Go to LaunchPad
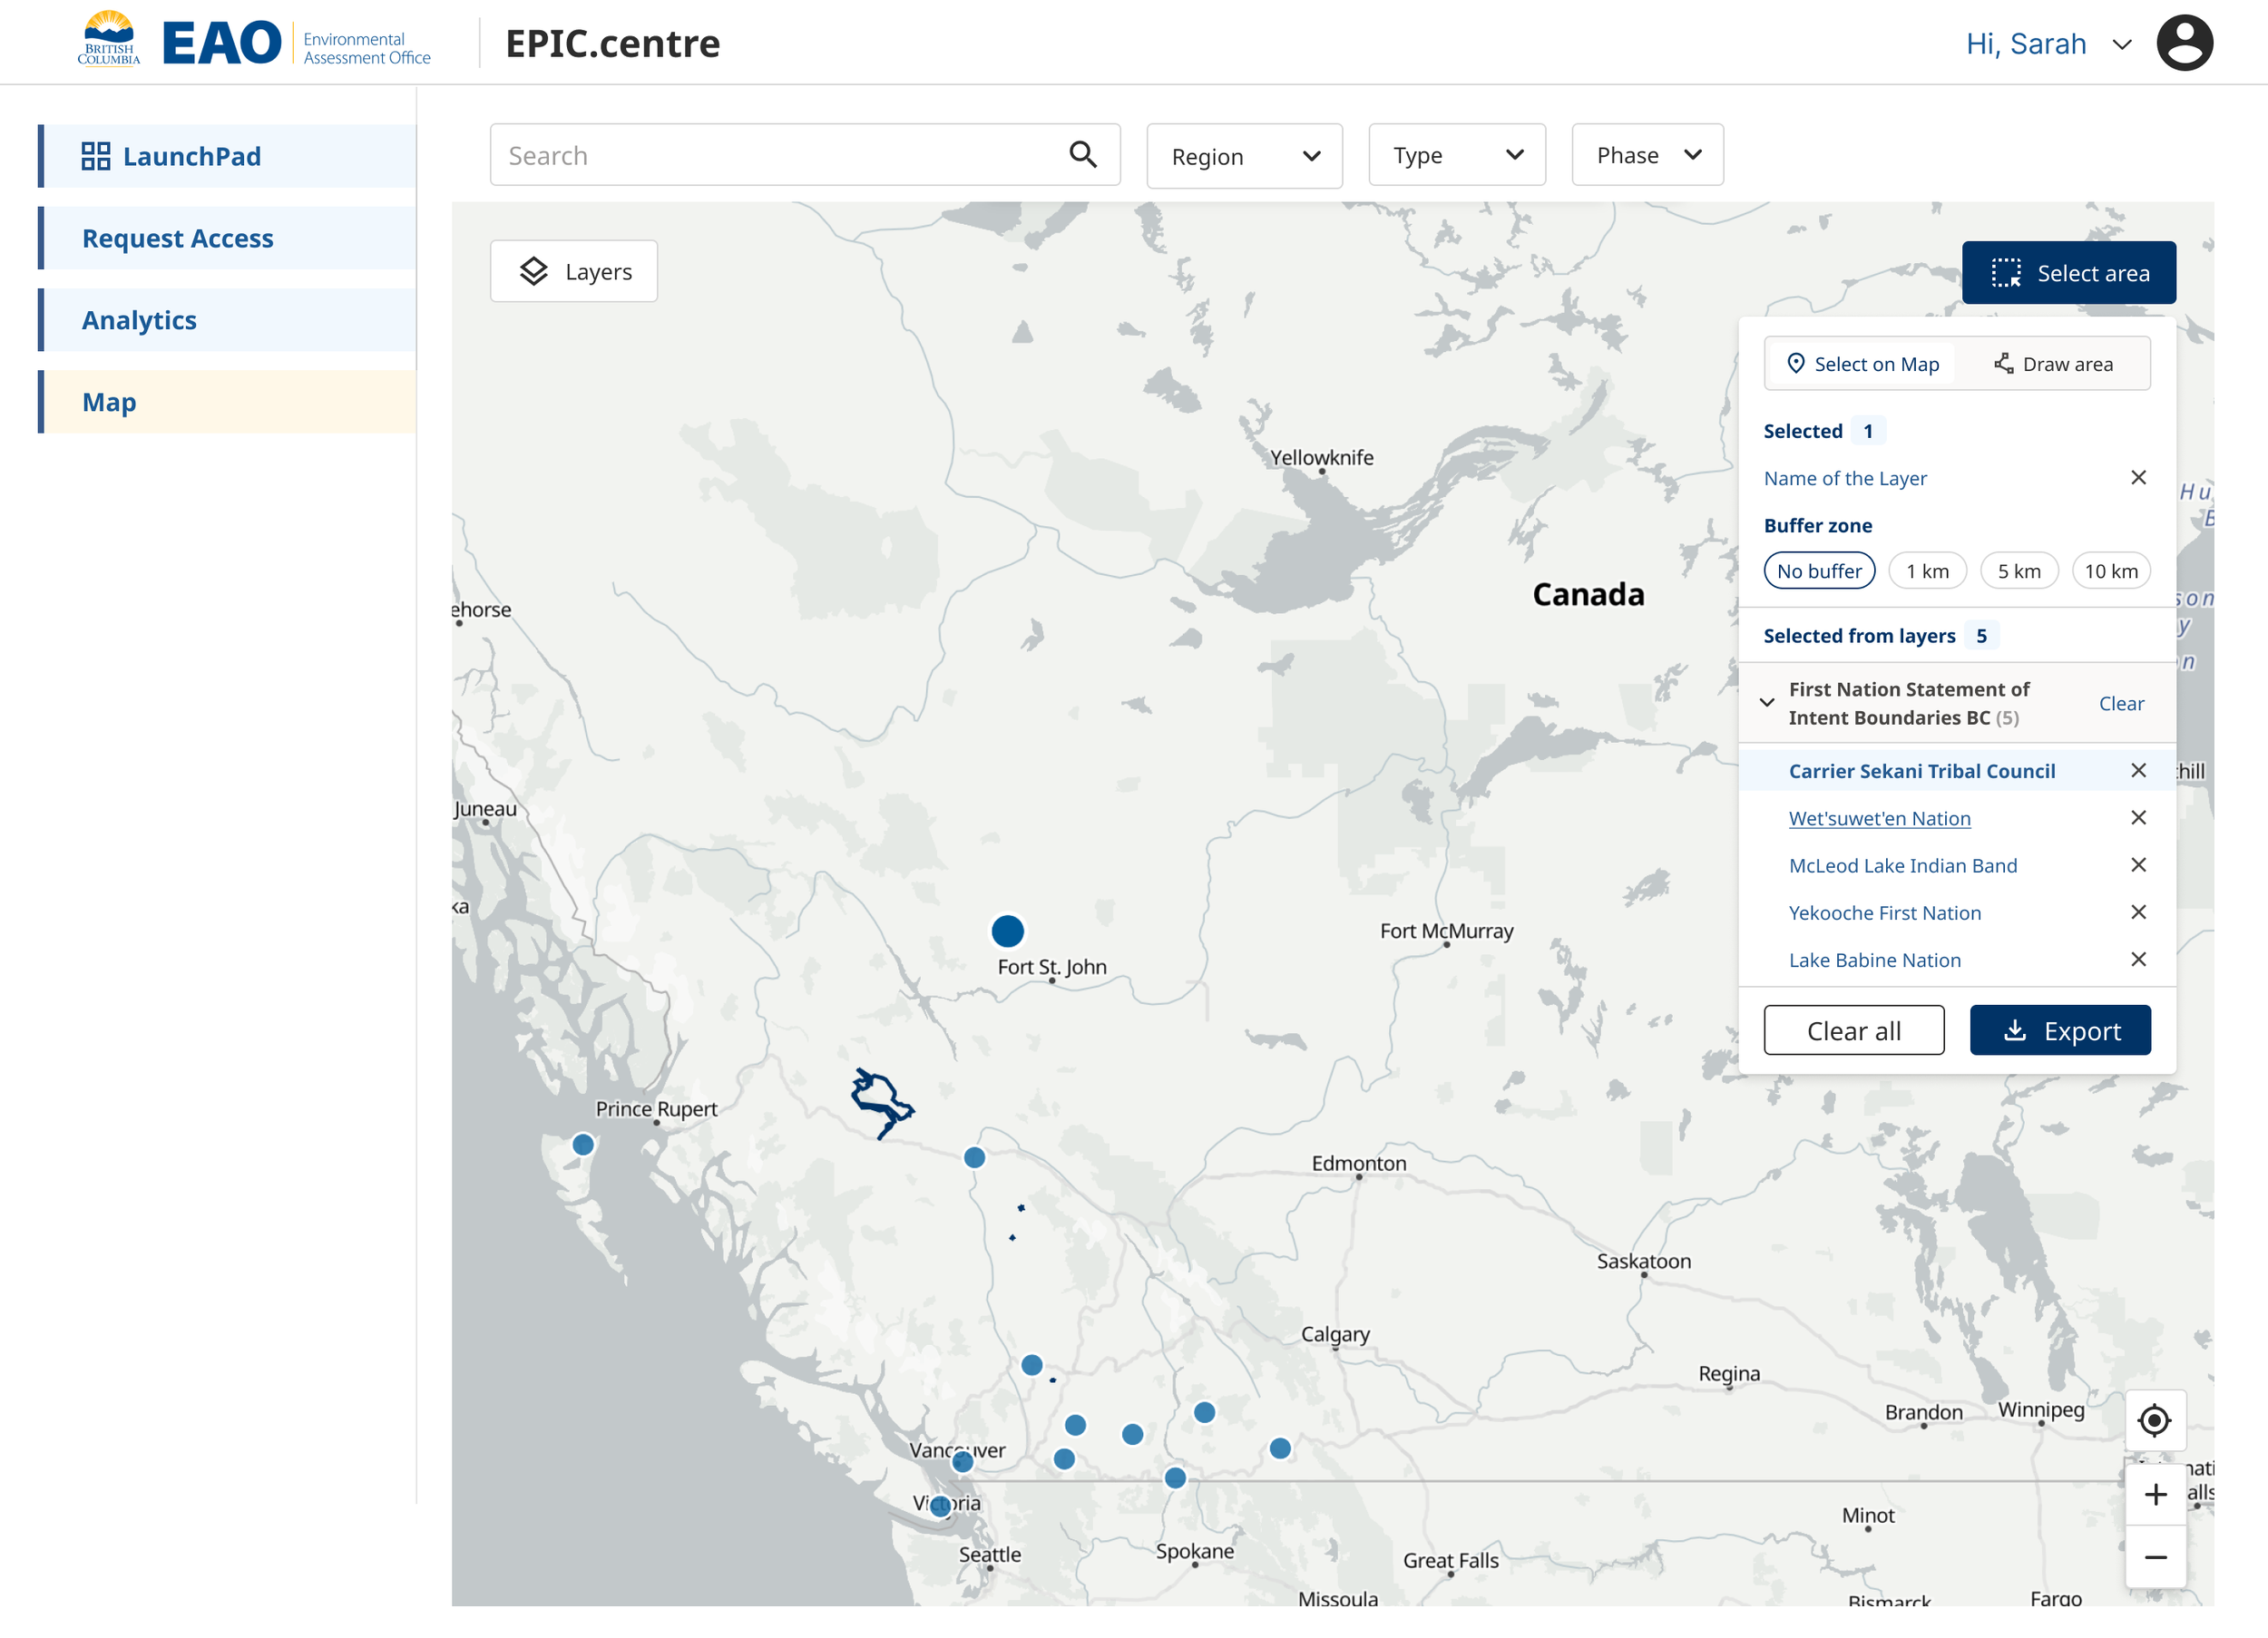Screen dimensions: 2268x1638 pyautogui.click(x=227, y=156)
